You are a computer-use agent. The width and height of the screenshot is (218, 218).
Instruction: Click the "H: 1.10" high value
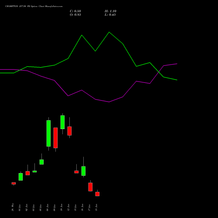110,11
